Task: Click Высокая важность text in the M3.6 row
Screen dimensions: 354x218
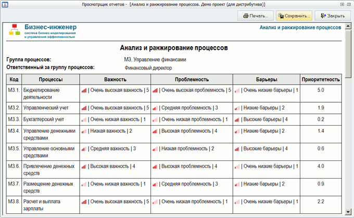Action: coord(109,167)
